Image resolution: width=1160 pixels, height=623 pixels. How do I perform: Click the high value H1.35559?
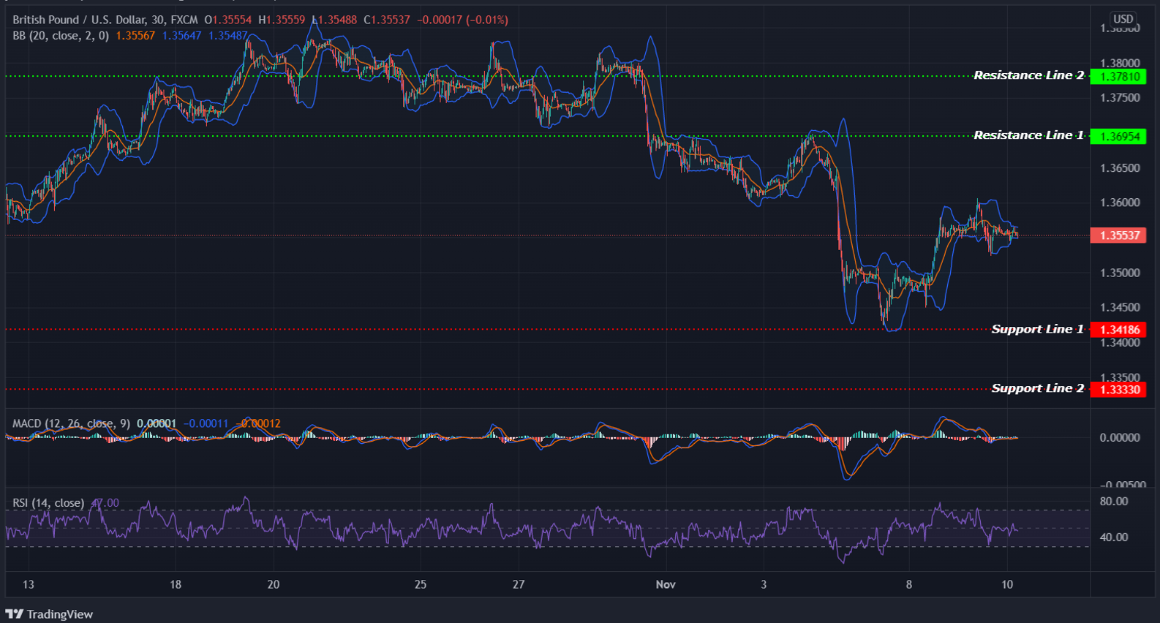coord(282,20)
